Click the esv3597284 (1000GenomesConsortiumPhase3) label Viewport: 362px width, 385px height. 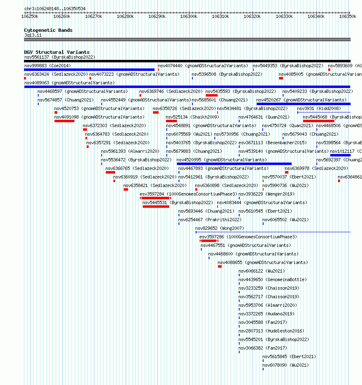point(188,194)
